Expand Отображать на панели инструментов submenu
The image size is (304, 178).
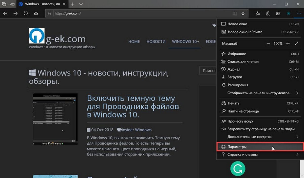click(260, 93)
